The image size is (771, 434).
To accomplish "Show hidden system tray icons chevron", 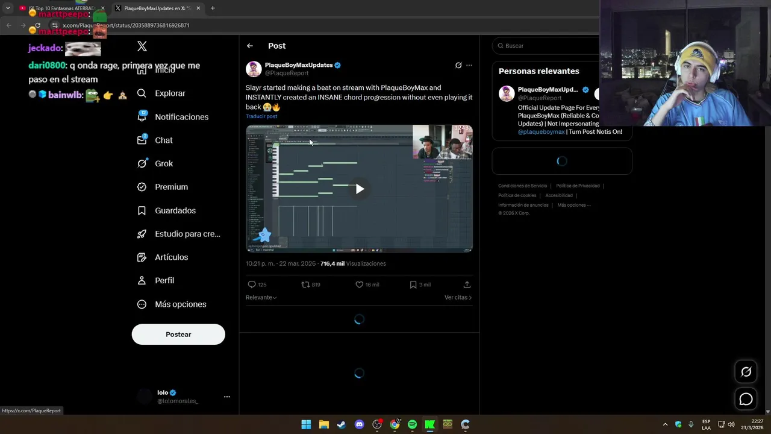I will (x=665, y=424).
